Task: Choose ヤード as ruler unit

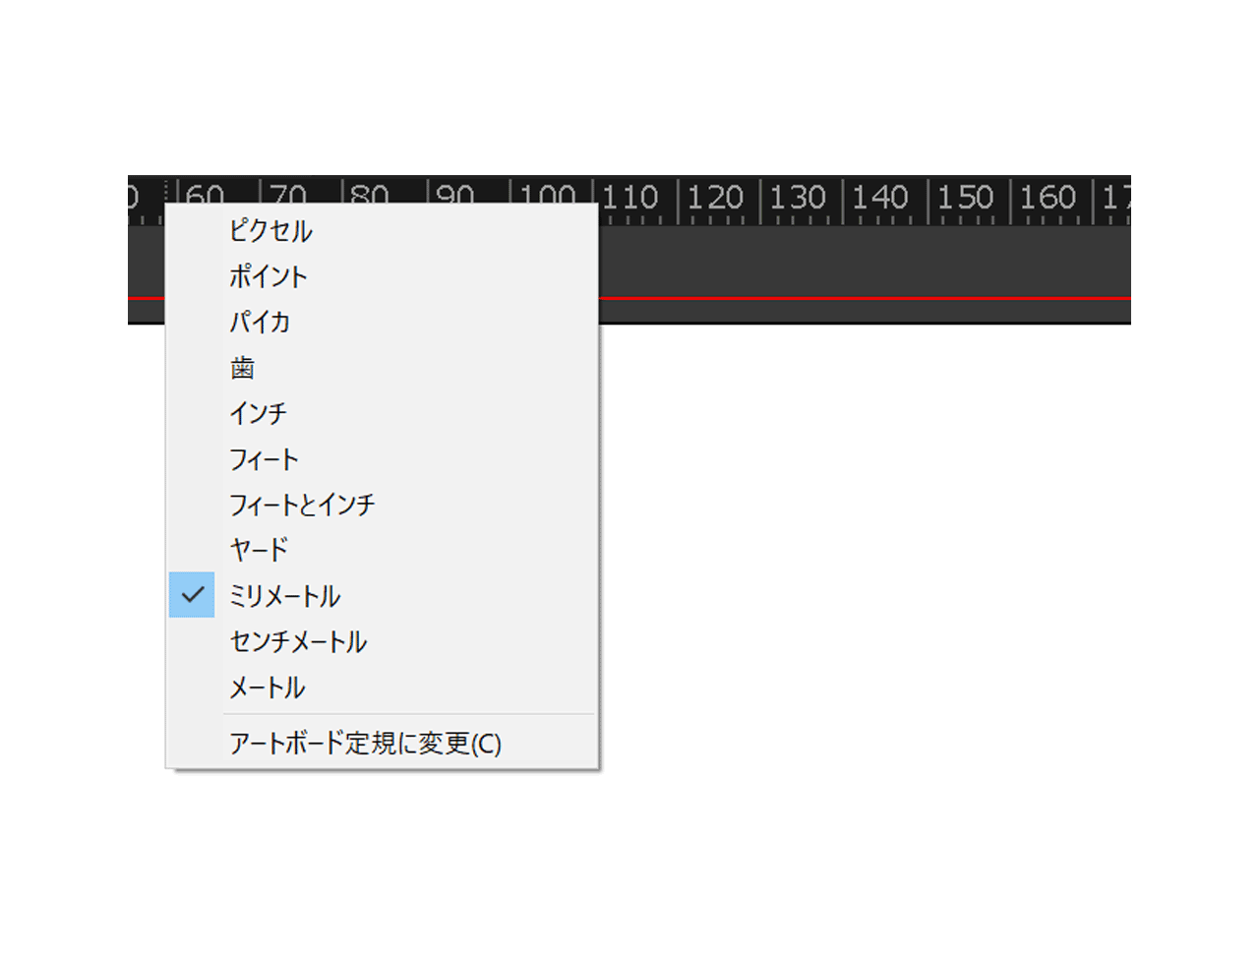Action: click(382, 550)
